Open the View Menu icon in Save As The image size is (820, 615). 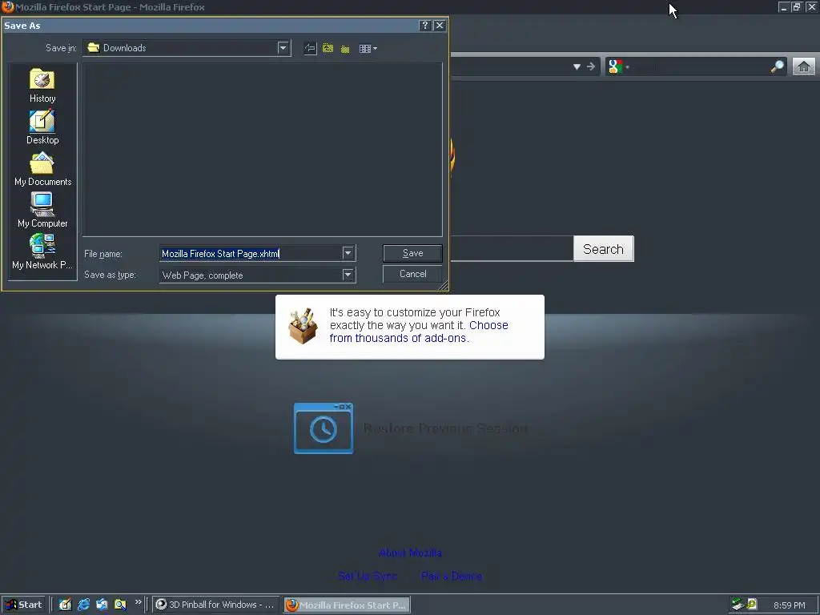368,49
